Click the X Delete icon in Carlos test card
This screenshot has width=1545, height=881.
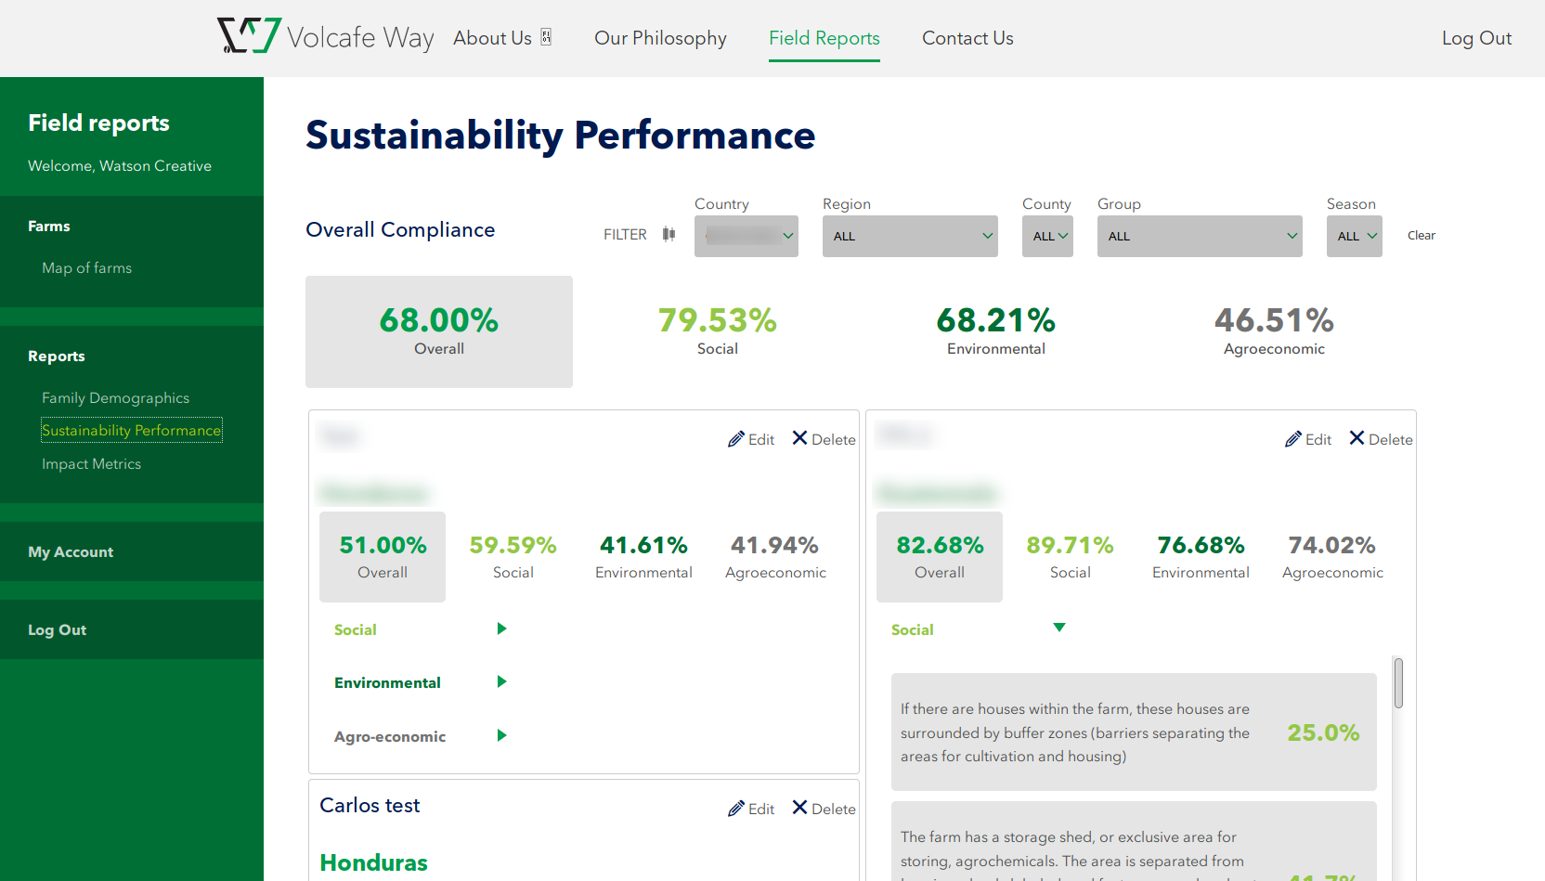click(799, 808)
